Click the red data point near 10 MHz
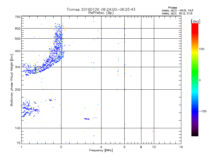The image size is (213, 160). pos(153,131)
